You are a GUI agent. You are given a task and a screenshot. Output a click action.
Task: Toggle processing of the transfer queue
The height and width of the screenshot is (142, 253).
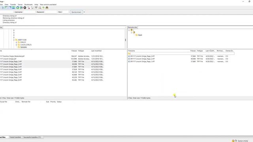click(21, 8)
